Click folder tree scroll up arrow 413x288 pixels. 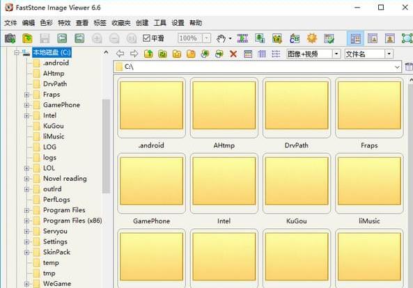pyautogui.click(x=106, y=52)
